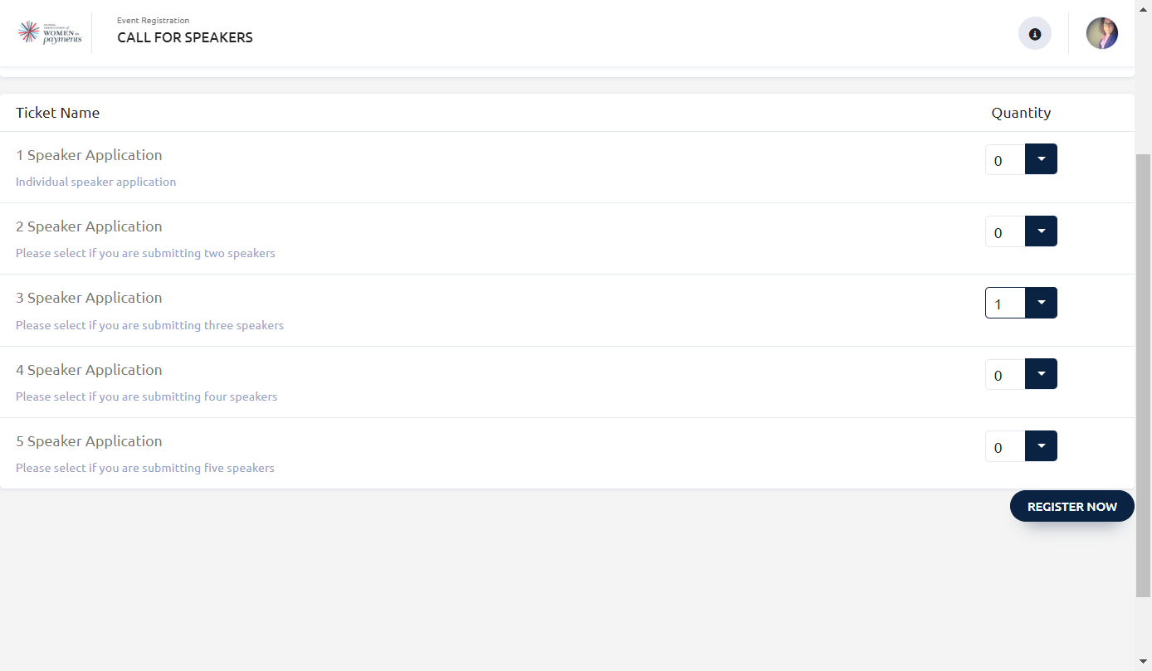Open the info icon in header

click(x=1035, y=34)
